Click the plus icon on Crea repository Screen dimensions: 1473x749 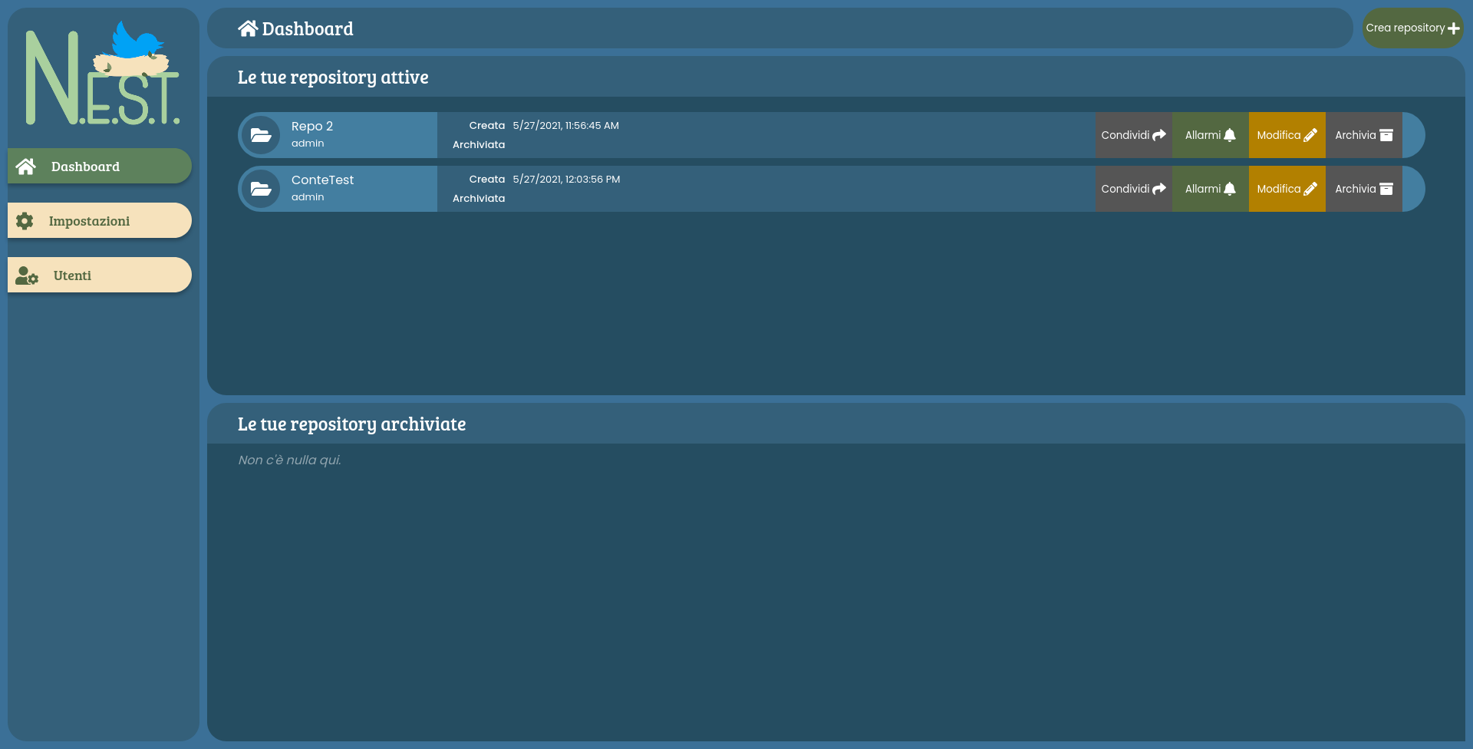pos(1453,28)
